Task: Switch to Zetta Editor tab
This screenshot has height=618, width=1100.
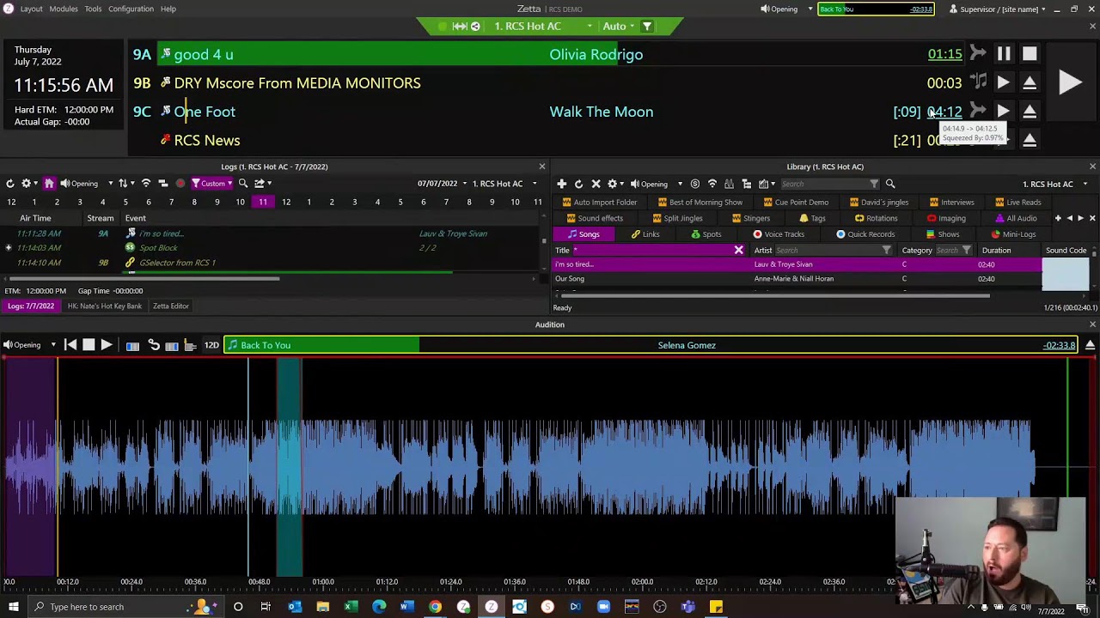Action: [x=170, y=306]
